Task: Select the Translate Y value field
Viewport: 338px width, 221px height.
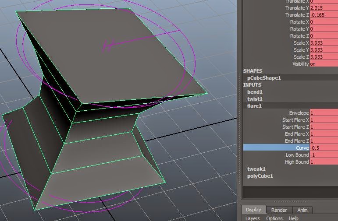Action: 324,8
